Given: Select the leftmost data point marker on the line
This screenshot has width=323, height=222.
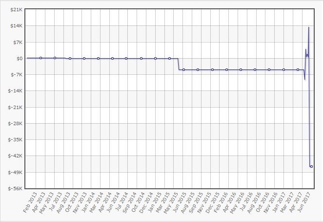Looking at the screenshot, I should tap(41, 58).
